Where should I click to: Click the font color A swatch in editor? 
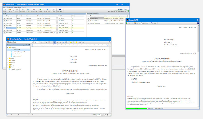(x=50, y=42)
